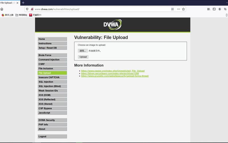Open the 新手上路 bookmark
Viewport: 228px width, 143px height.
pyautogui.click(x=7, y=15)
